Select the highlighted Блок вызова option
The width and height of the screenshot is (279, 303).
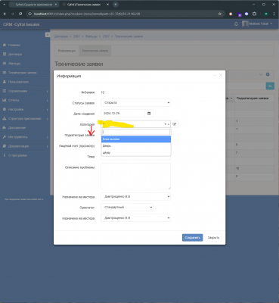pos(136,139)
